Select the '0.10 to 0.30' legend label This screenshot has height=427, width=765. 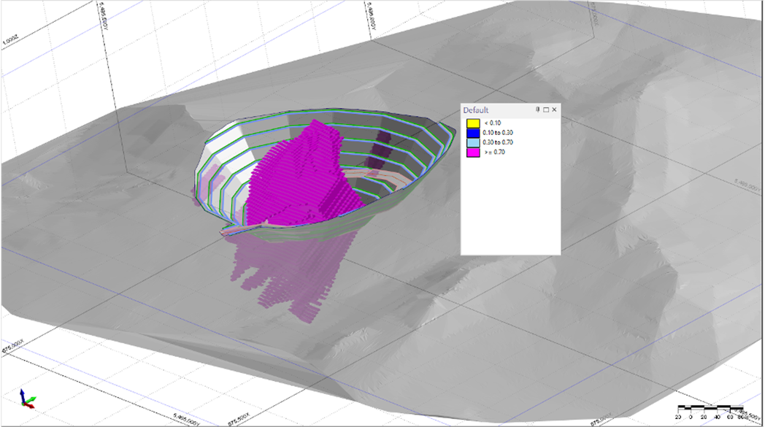[x=498, y=132]
